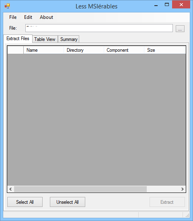This screenshot has height=221, width=193.
Task: Click the blank selection column header
Action: point(15,50)
